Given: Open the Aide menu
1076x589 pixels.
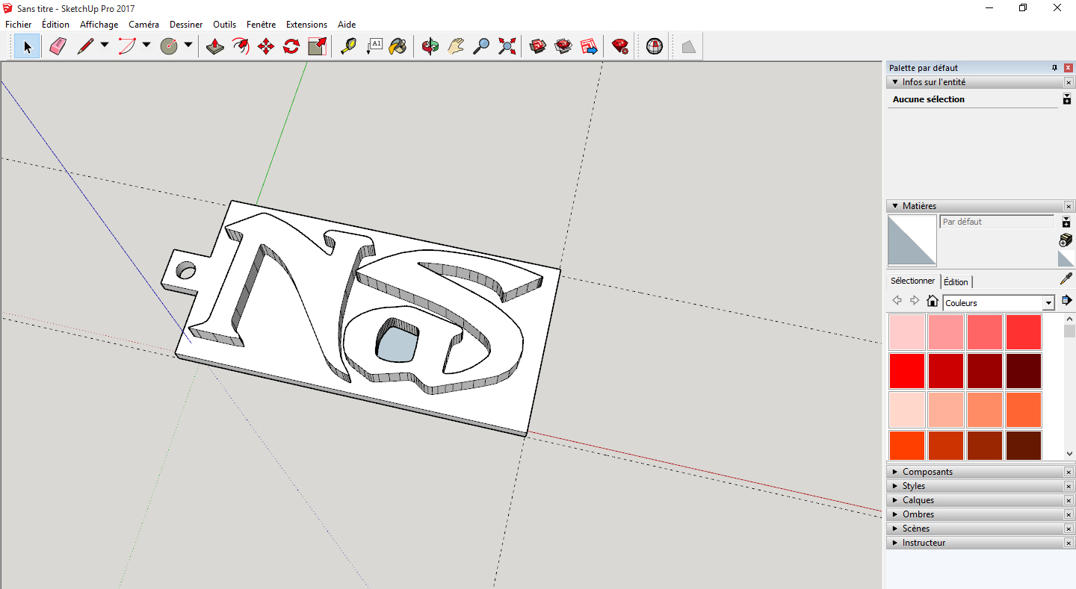Looking at the screenshot, I should coord(347,25).
